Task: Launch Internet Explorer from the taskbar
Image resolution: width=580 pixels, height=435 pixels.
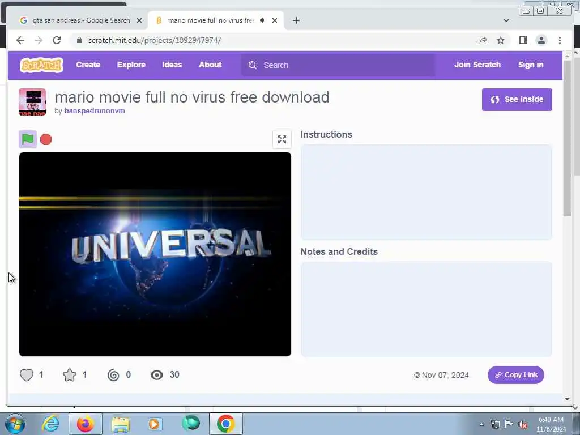Action: click(50, 424)
